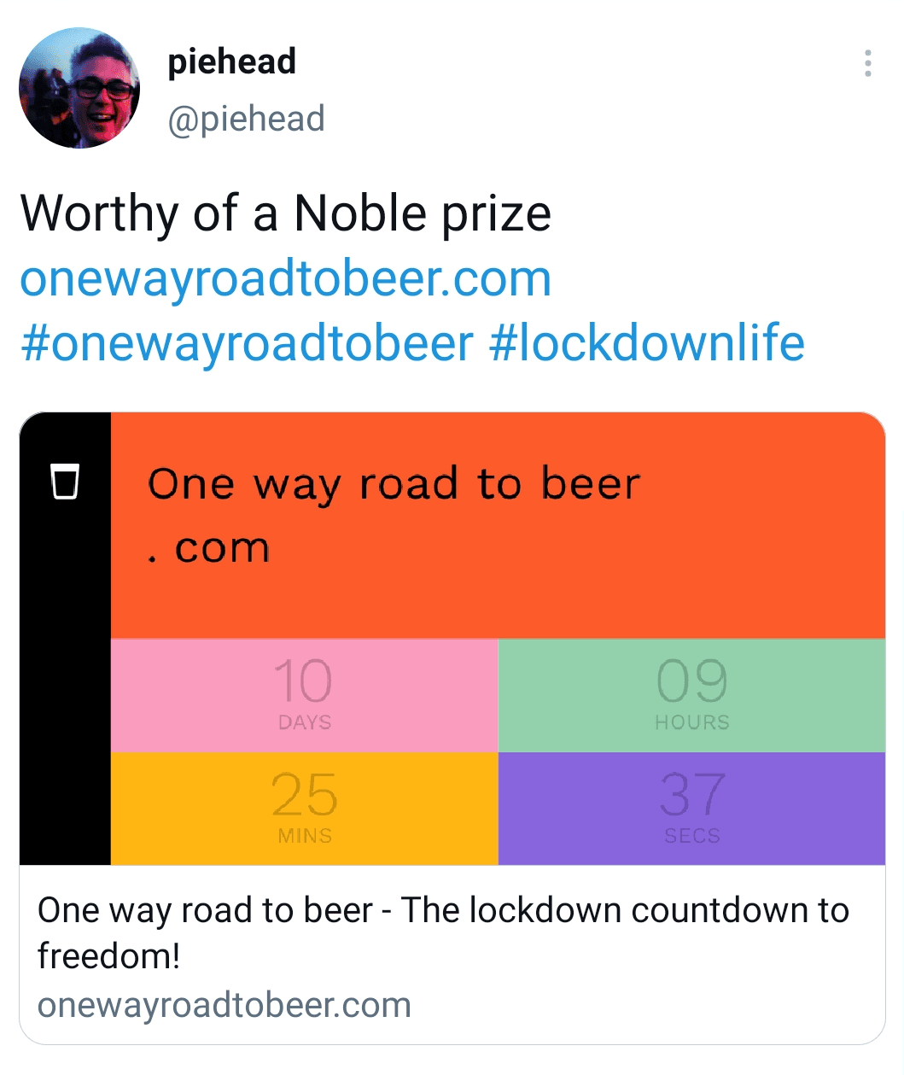904x1075 pixels.
Task: Open the @piehead handle
Action: [246, 119]
